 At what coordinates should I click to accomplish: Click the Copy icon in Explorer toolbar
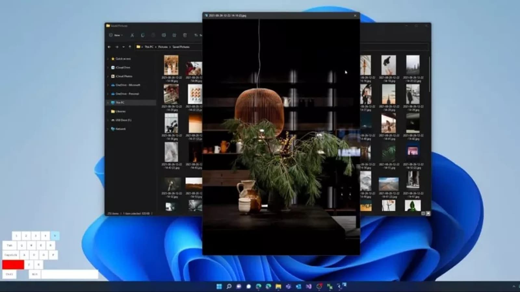coord(143,35)
